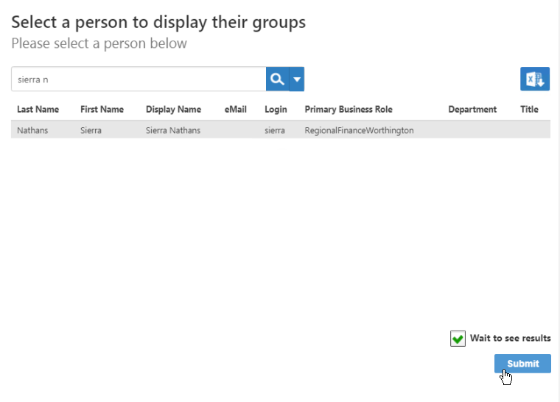Sort by the Title column header
This screenshot has width=560, height=402.
(x=529, y=110)
